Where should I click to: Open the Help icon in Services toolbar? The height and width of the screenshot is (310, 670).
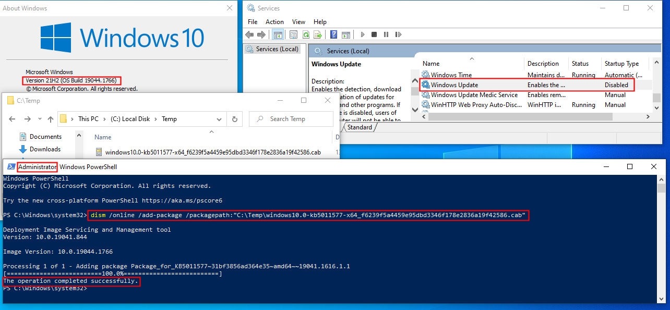(x=333, y=34)
